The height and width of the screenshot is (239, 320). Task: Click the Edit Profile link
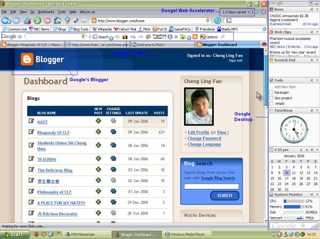(x=199, y=132)
